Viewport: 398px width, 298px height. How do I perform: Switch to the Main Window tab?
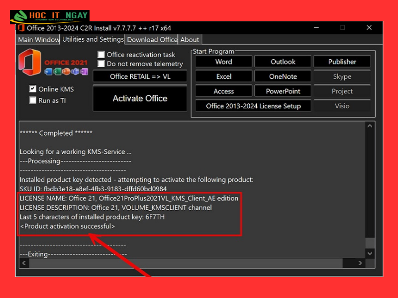tap(38, 40)
